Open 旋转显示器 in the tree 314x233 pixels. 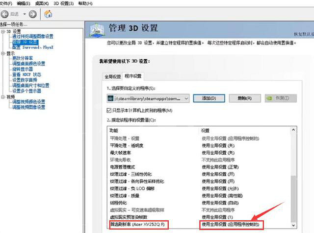tap(23, 69)
